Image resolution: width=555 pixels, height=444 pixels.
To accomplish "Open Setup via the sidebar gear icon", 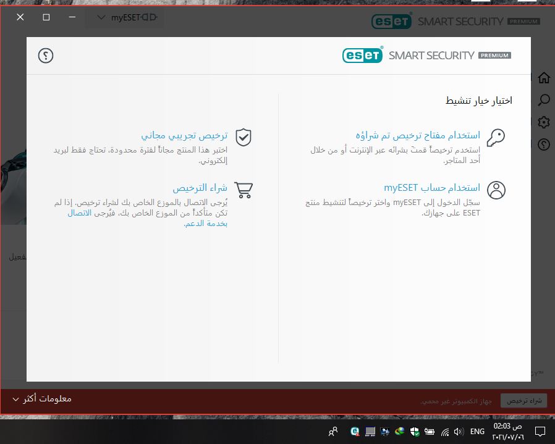I will (x=544, y=122).
